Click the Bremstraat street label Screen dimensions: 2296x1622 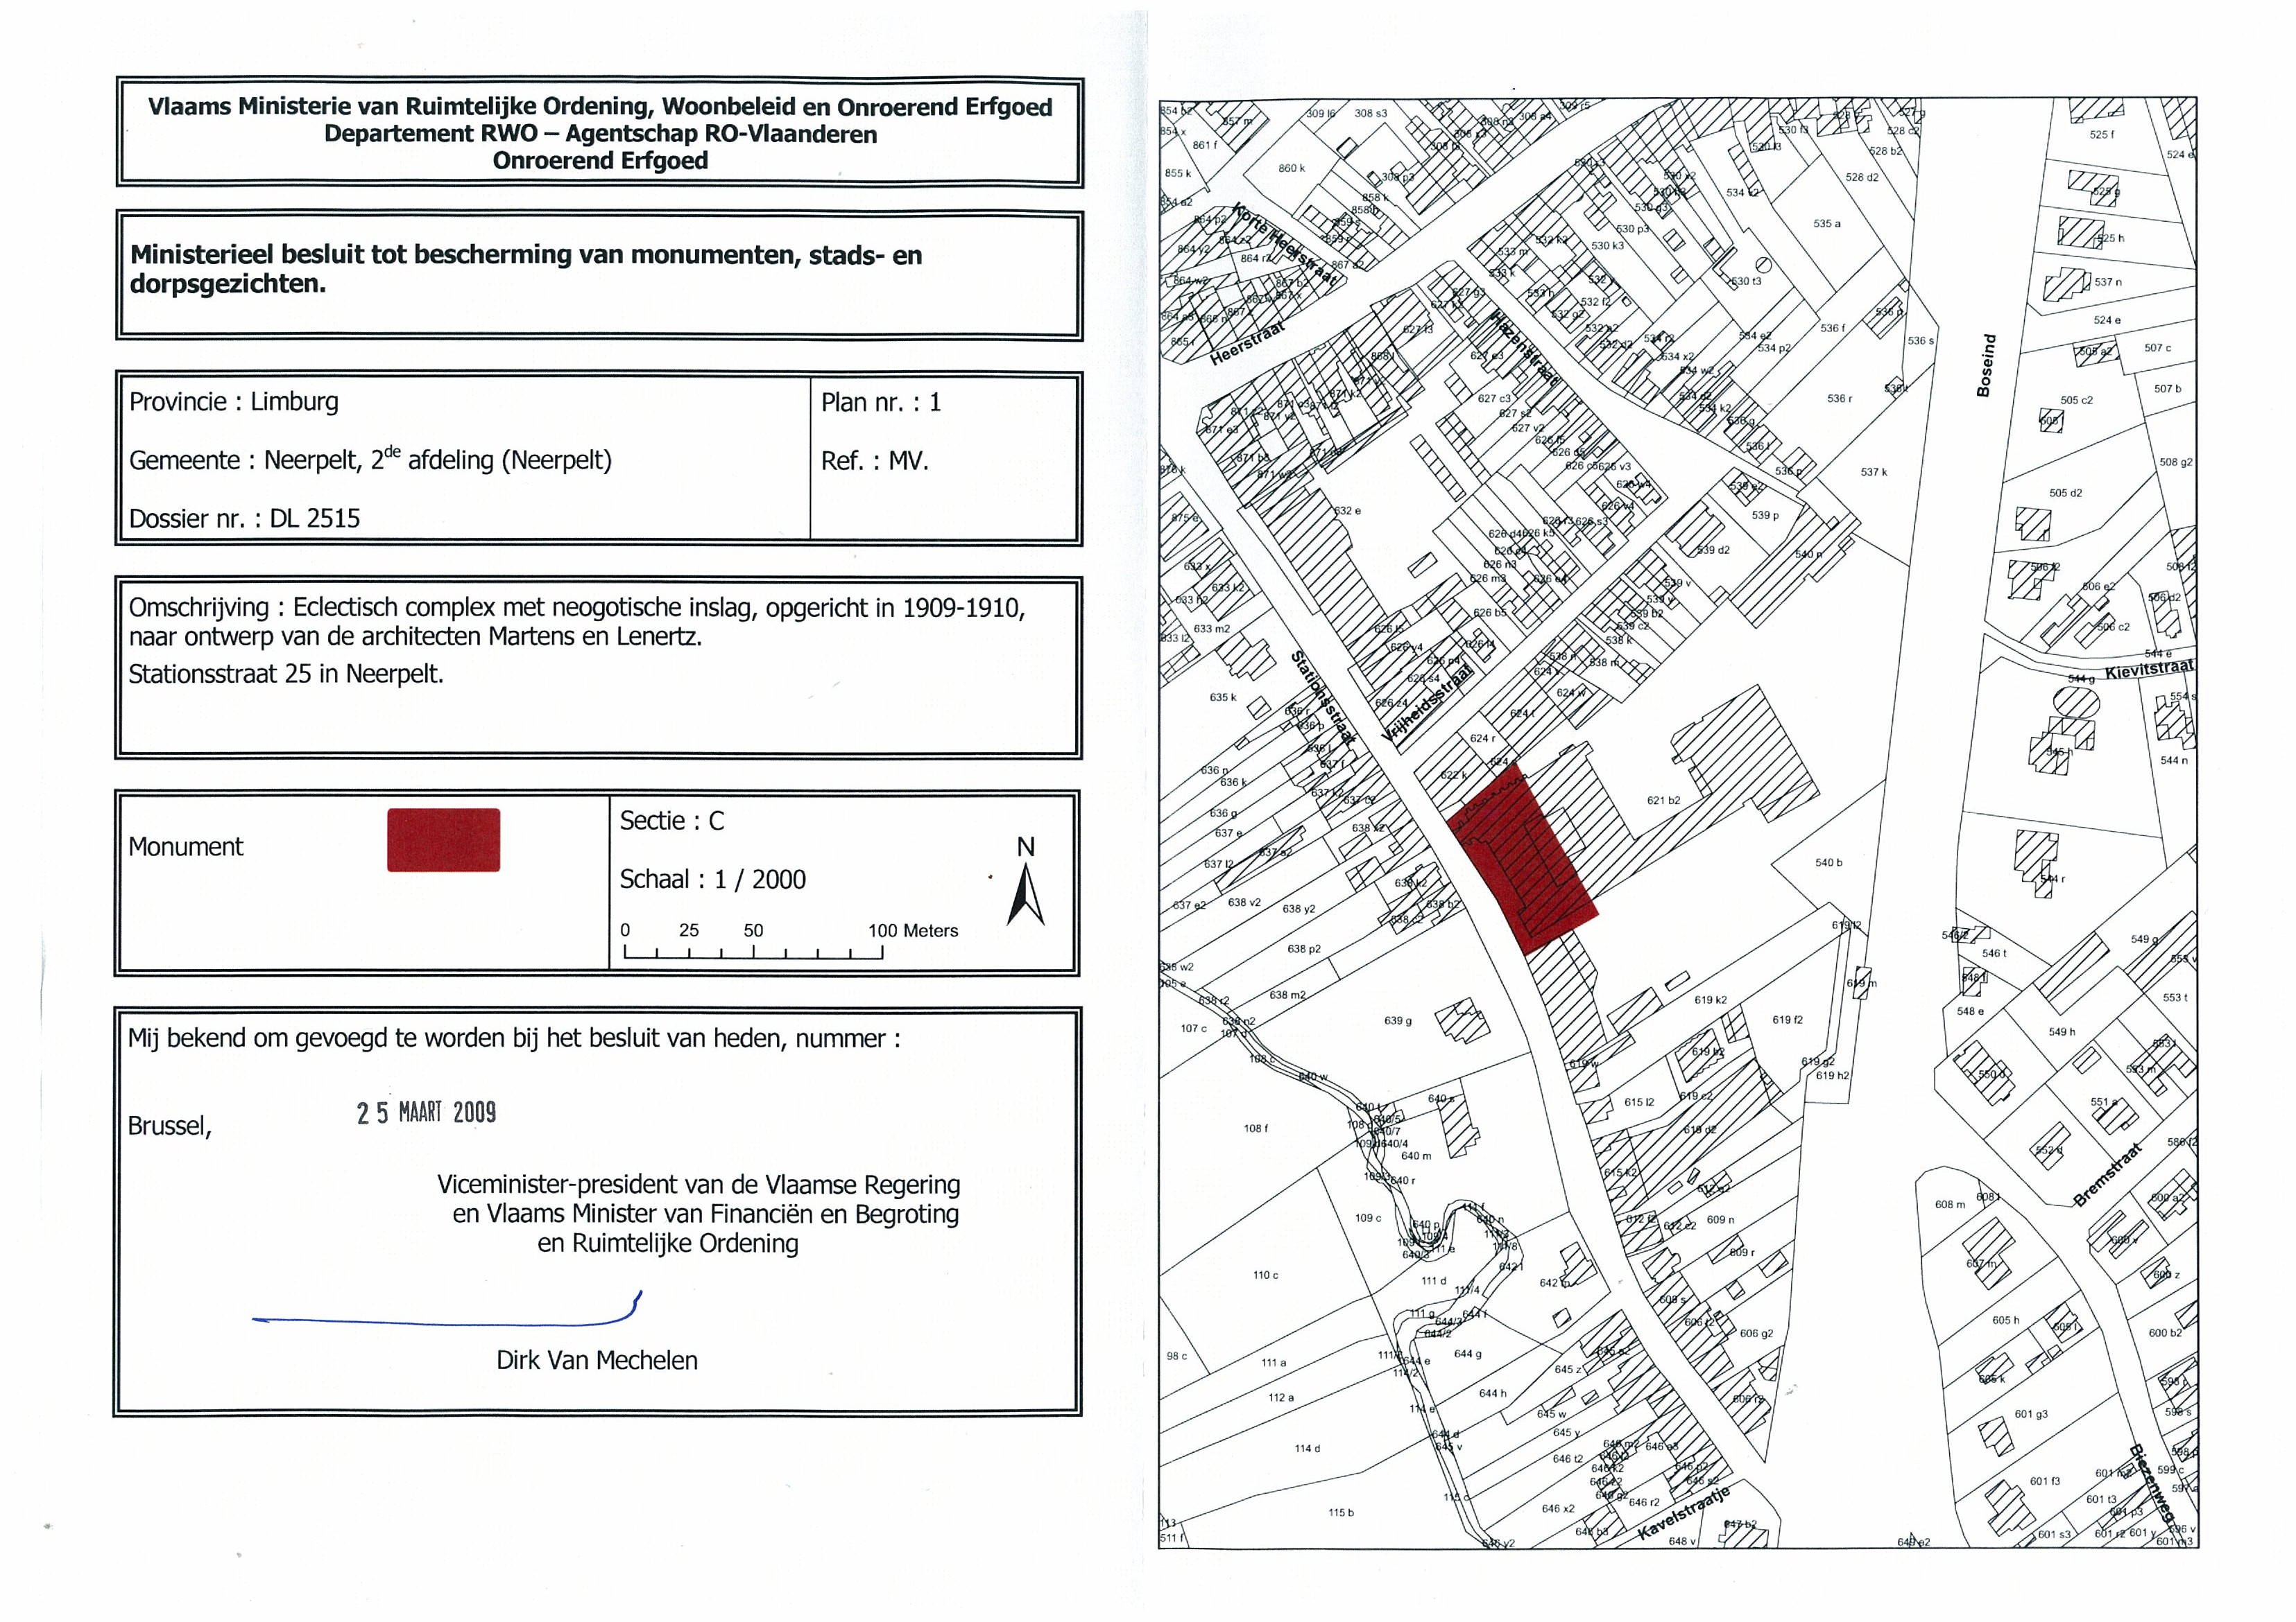(x=2108, y=1174)
